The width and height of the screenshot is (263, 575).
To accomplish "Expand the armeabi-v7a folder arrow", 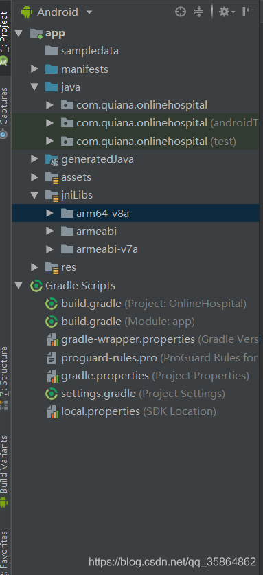I will click(49, 249).
